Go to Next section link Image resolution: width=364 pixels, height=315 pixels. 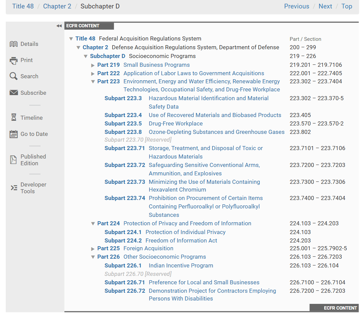(x=325, y=6)
